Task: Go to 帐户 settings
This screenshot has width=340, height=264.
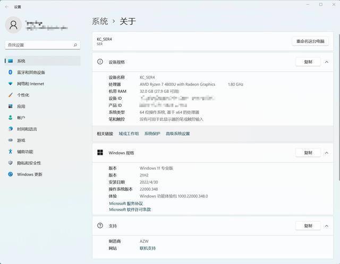Action: [21, 118]
